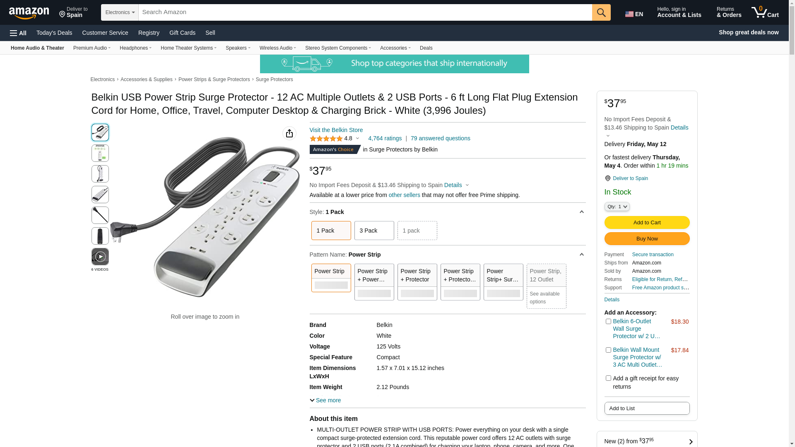
Task: Click the Add to Cart button
Action: pyautogui.click(x=646, y=223)
